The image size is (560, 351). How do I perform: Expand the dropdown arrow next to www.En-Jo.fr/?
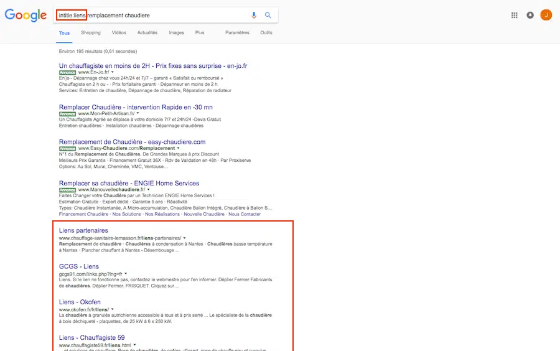tap(112, 72)
